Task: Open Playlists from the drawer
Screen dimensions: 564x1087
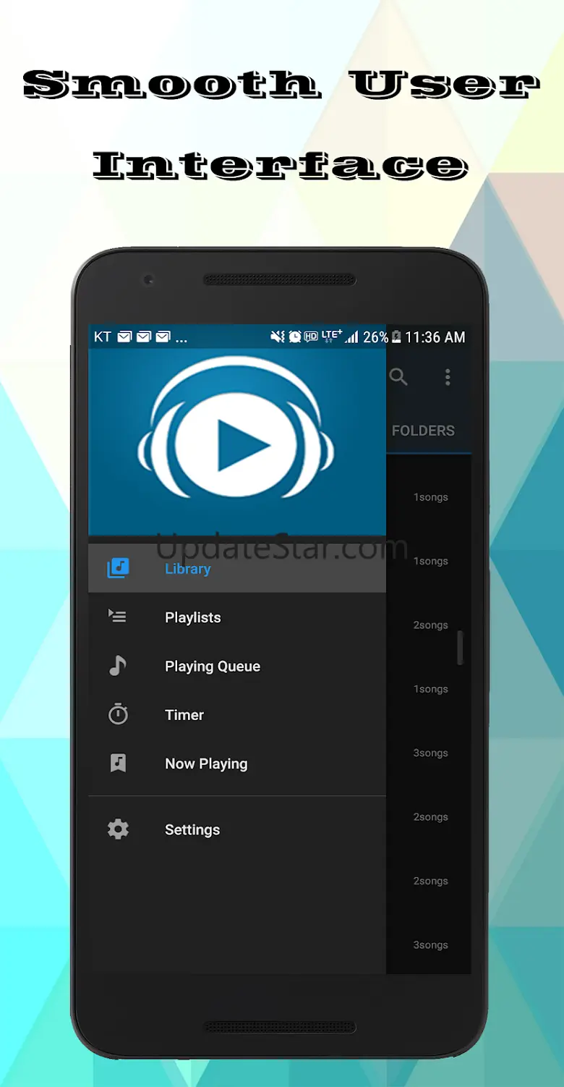Action: [x=237, y=617]
